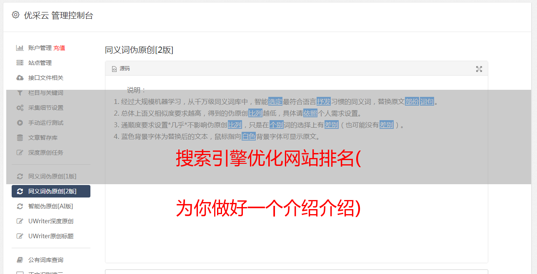Click the server icon next to 站点管理
Image resolution: width=537 pixels, height=274 pixels.
20,63
